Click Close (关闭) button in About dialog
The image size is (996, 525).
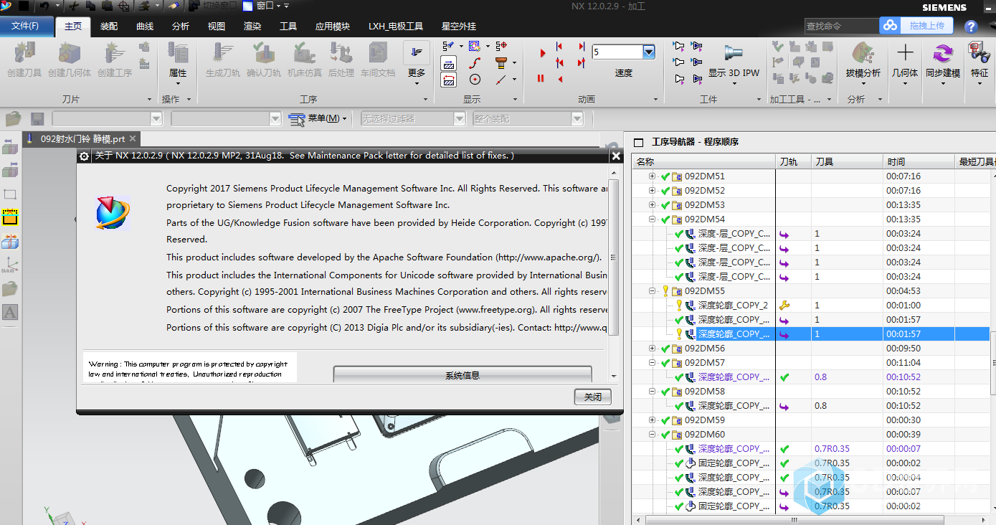[592, 397]
